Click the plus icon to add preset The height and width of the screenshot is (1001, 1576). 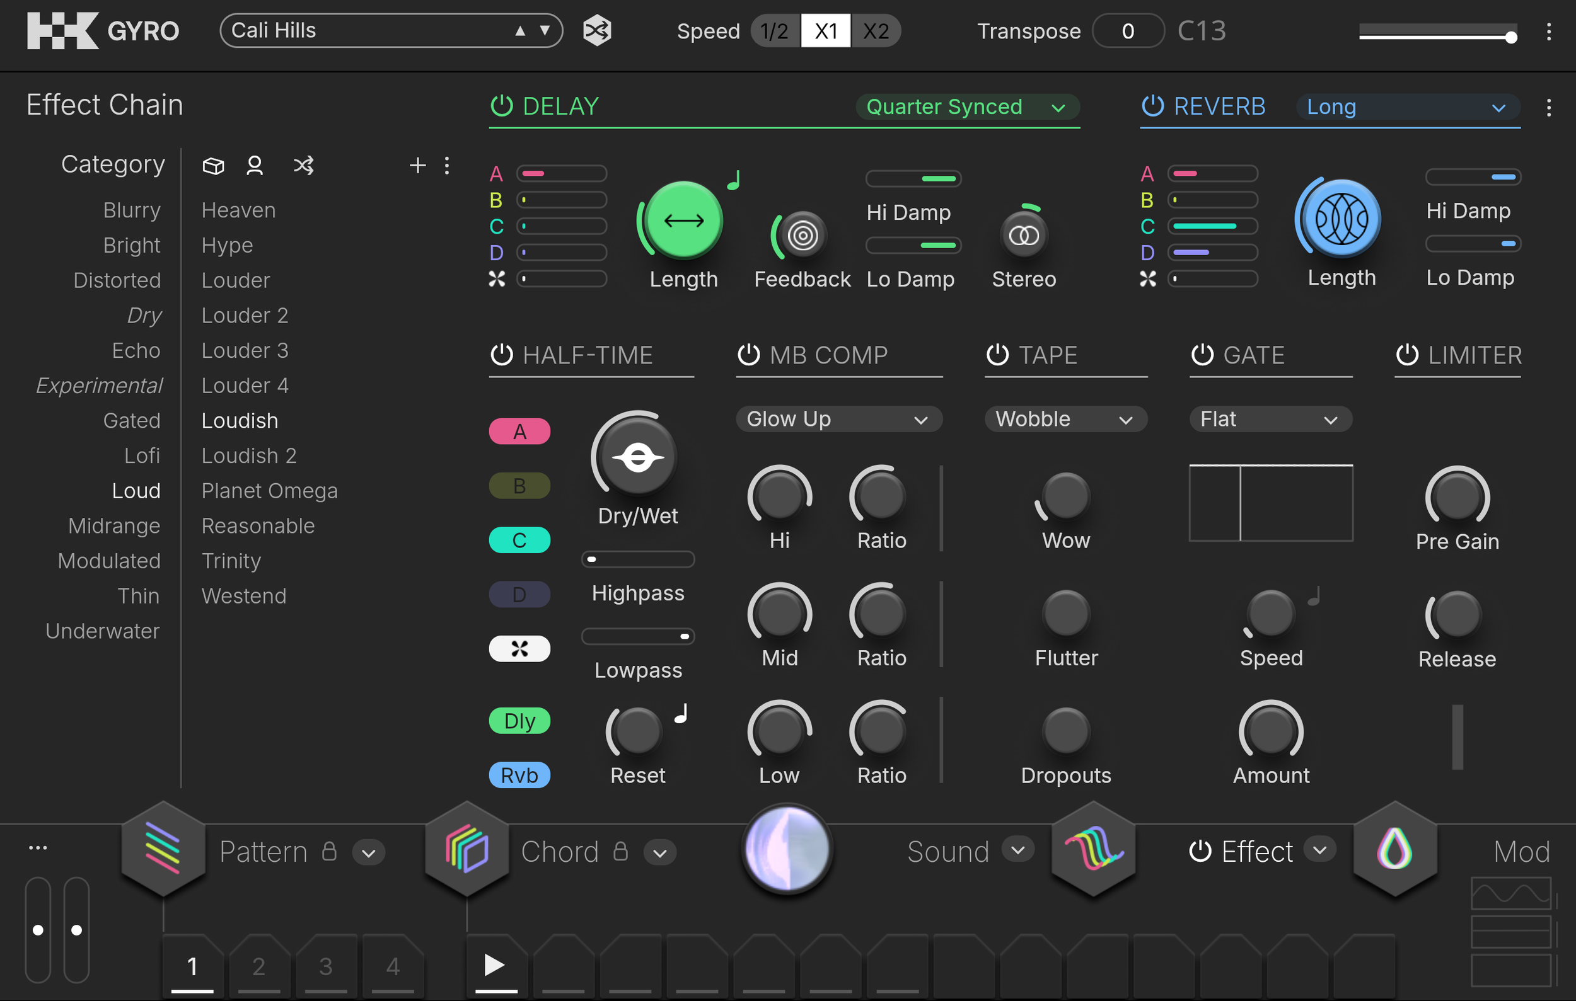[x=417, y=166]
